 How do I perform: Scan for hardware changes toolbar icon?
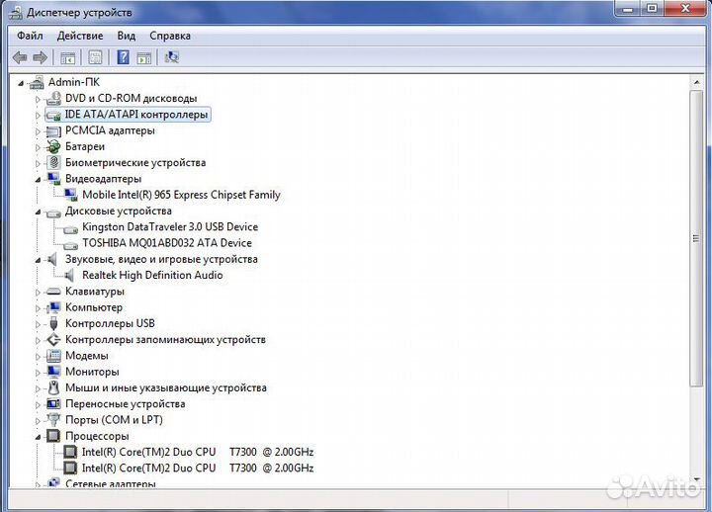point(172,57)
